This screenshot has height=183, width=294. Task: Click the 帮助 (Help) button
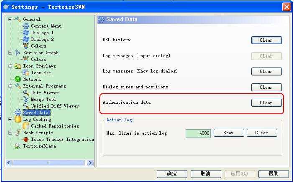(x=274, y=174)
